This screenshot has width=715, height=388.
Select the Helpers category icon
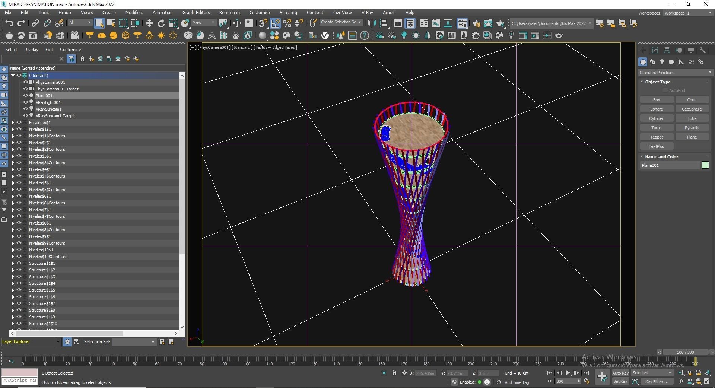pyautogui.click(x=681, y=62)
